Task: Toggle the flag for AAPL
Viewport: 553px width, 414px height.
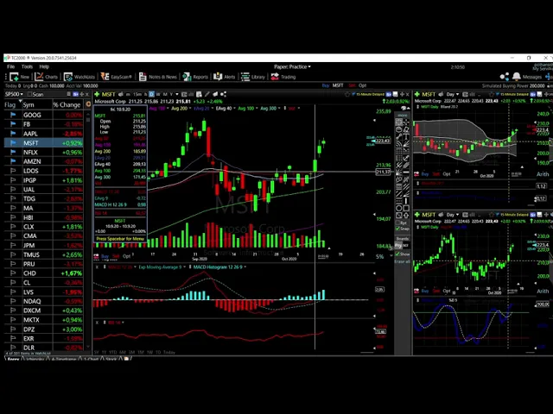Action: point(13,134)
